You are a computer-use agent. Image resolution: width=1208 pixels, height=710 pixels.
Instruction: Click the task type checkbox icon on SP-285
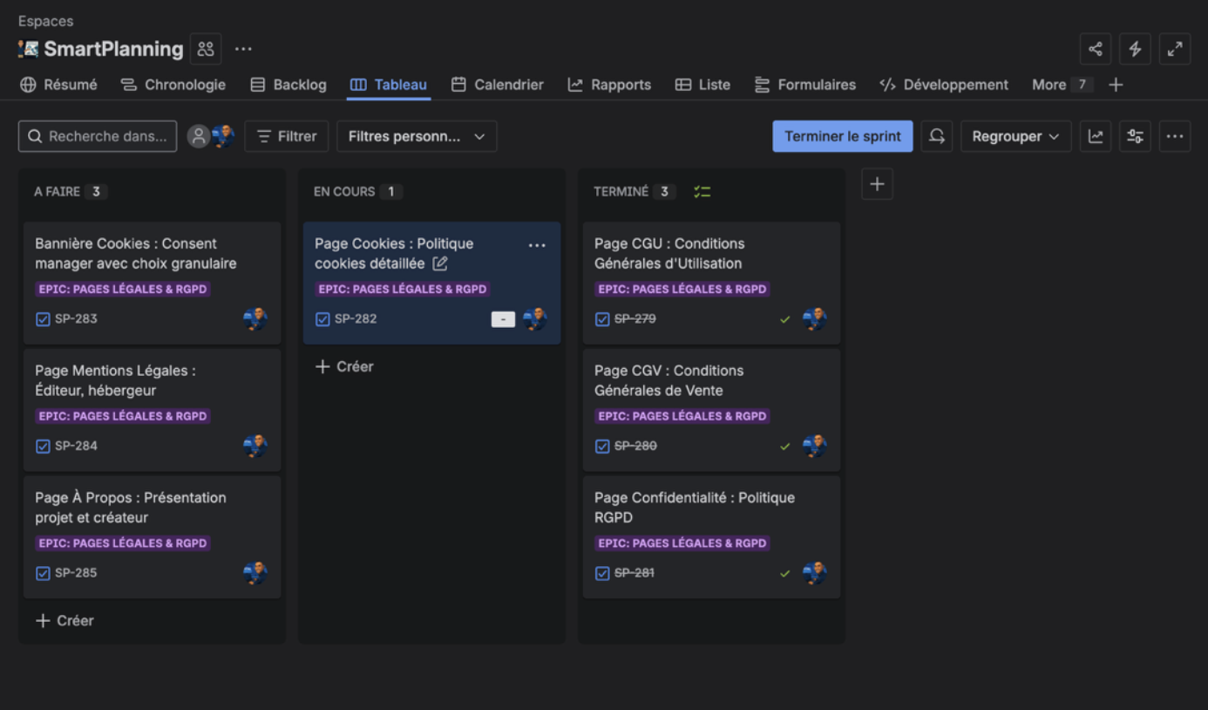tap(43, 573)
